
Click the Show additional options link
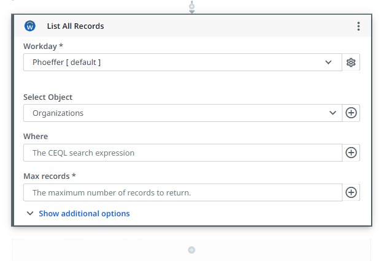click(x=84, y=214)
